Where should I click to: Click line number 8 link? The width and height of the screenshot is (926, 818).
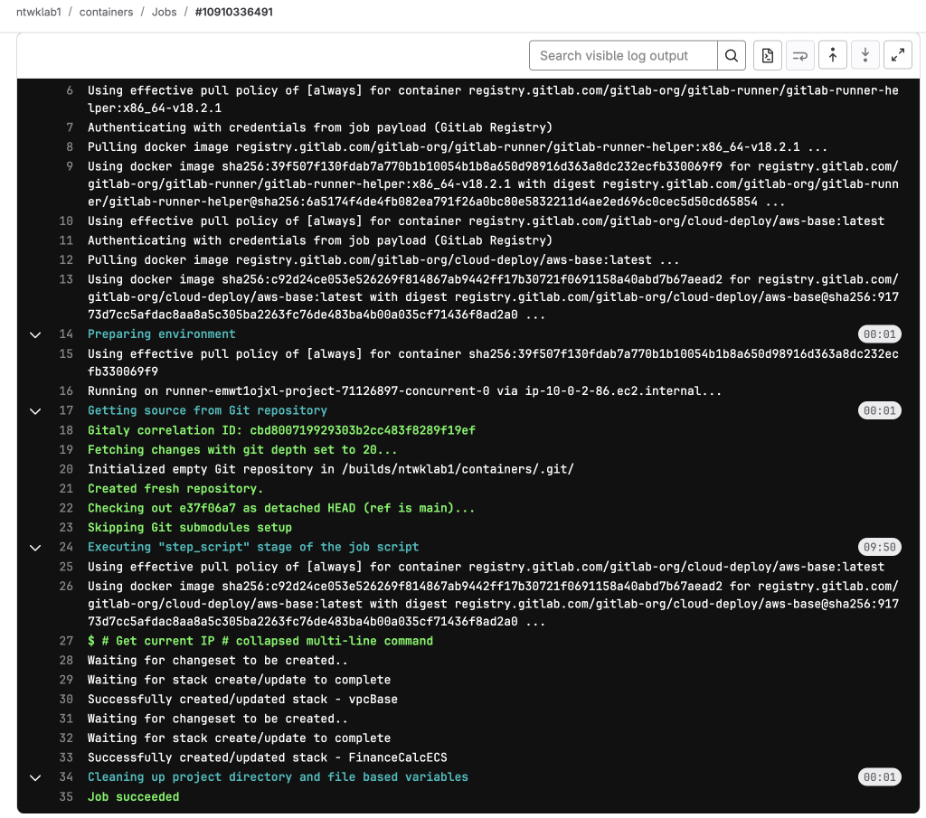coord(70,147)
